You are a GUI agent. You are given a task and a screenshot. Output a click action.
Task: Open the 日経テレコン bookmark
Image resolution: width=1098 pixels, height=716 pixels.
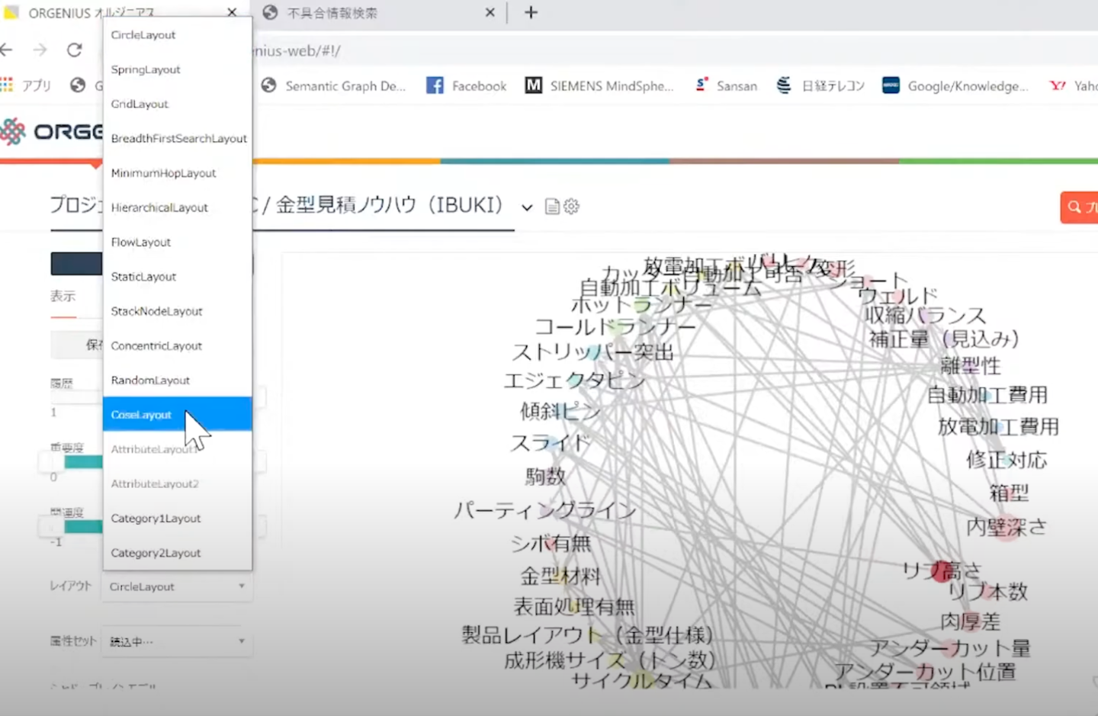pos(820,86)
